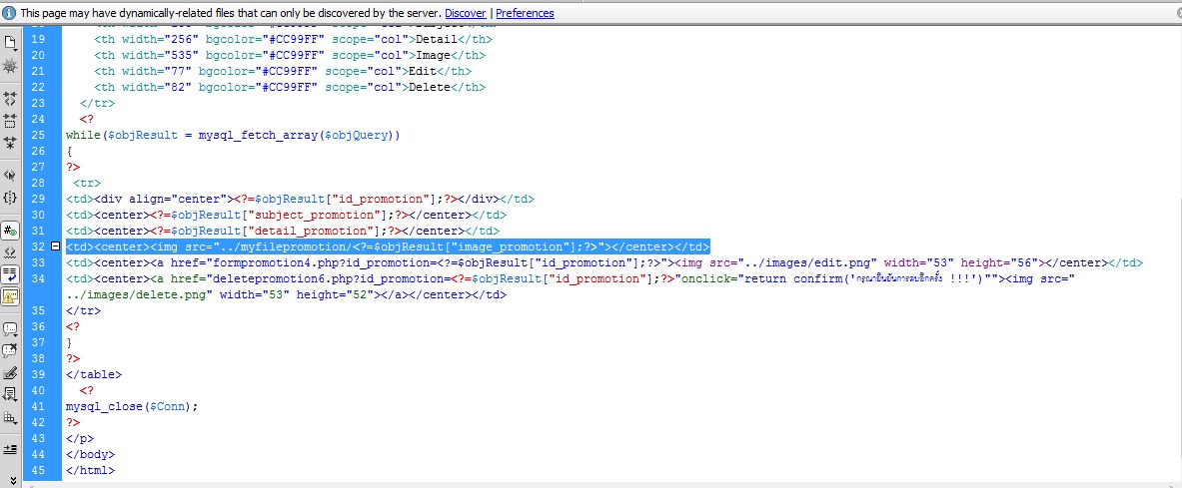The width and height of the screenshot is (1182, 488).
Task: Click line number 25 in gutter
Action: pyautogui.click(x=38, y=135)
